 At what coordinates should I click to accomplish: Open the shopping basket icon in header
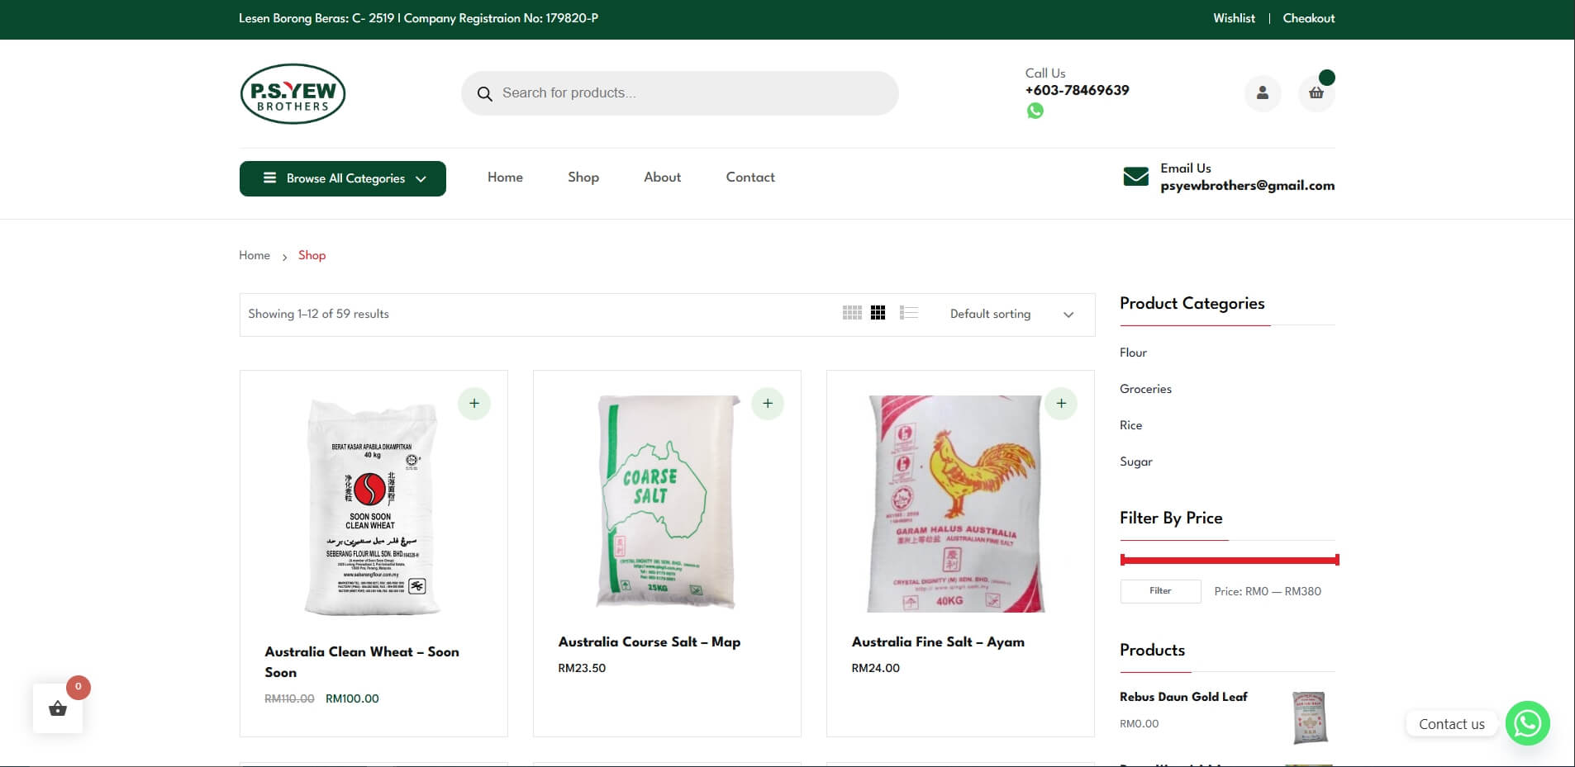1316,93
